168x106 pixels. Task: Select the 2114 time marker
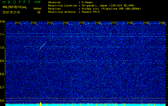(x=65, y=23)
